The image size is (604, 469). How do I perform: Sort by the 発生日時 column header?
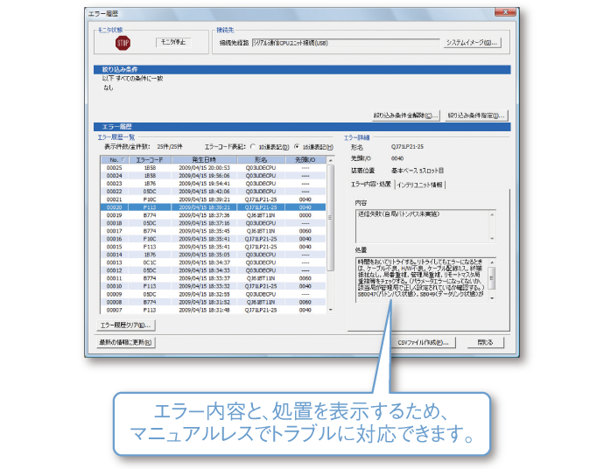coord(204,160)
